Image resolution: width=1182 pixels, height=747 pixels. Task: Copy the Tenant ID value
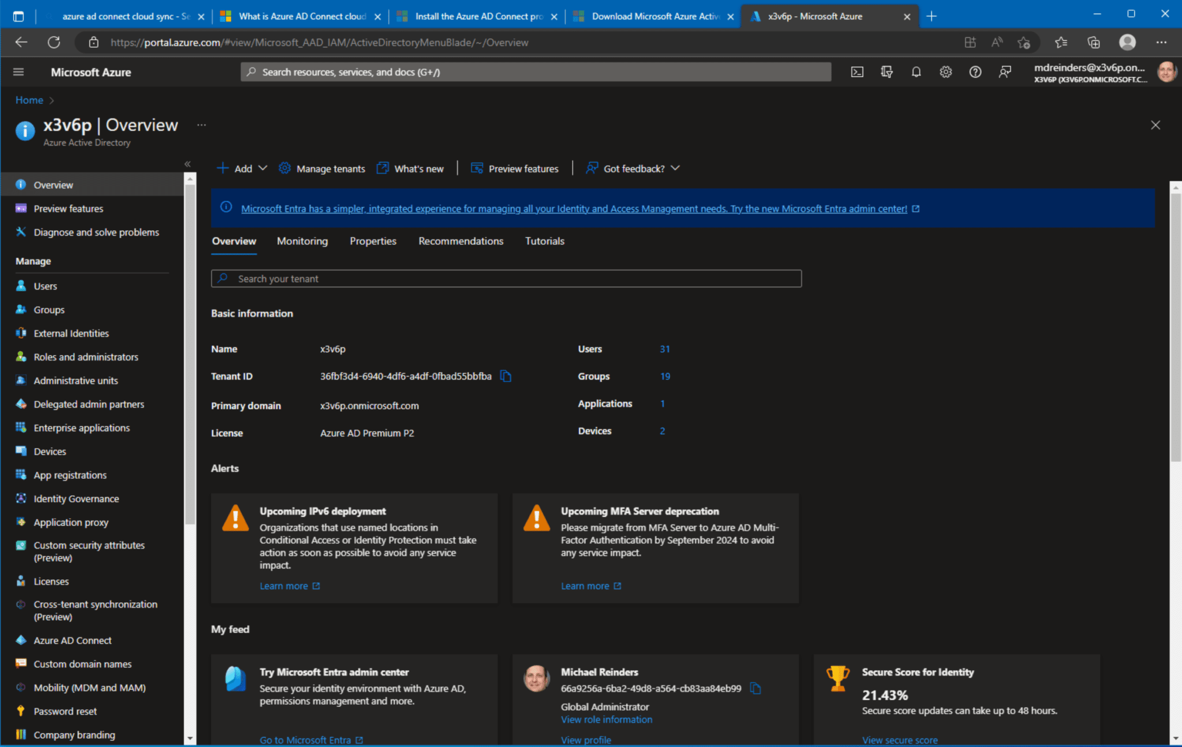pos(506,376)
